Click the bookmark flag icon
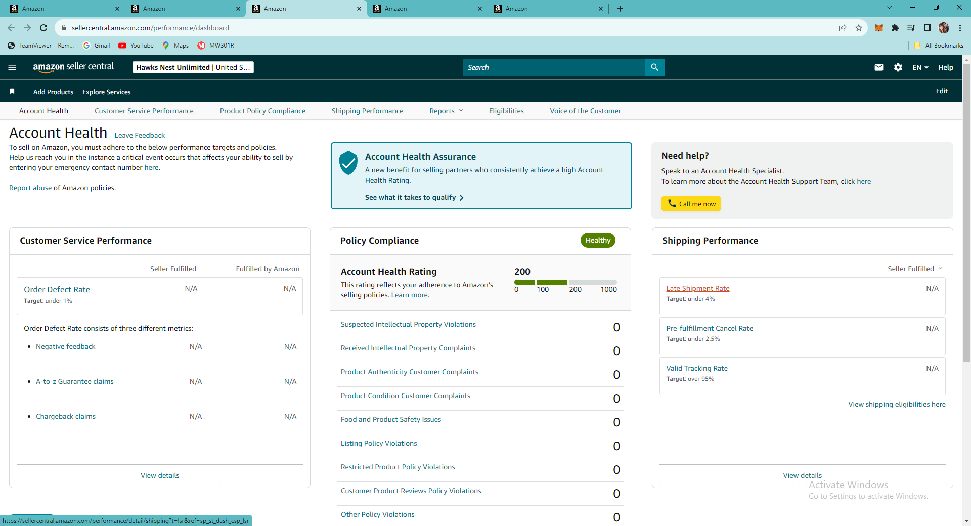The width and height of the screenshot is (971, 526). 12,91
